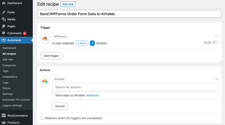Click the WPForms bear mascot icon
This screenshot has height=125, width=225.
(45, 39)
